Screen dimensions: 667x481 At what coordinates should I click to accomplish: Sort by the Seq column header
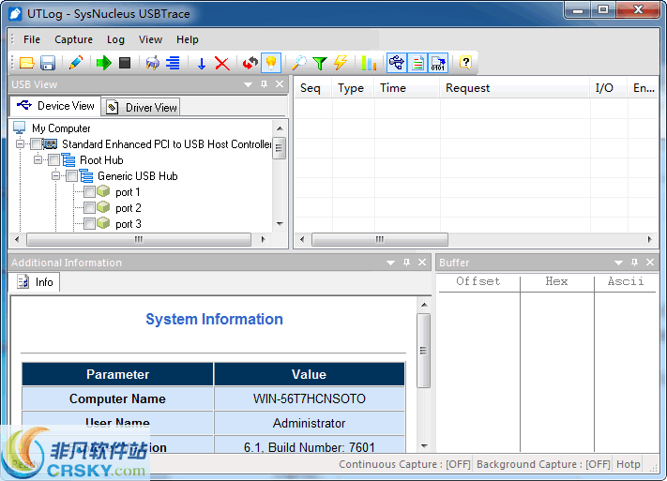pyautogui.click(x=313, y=88)
